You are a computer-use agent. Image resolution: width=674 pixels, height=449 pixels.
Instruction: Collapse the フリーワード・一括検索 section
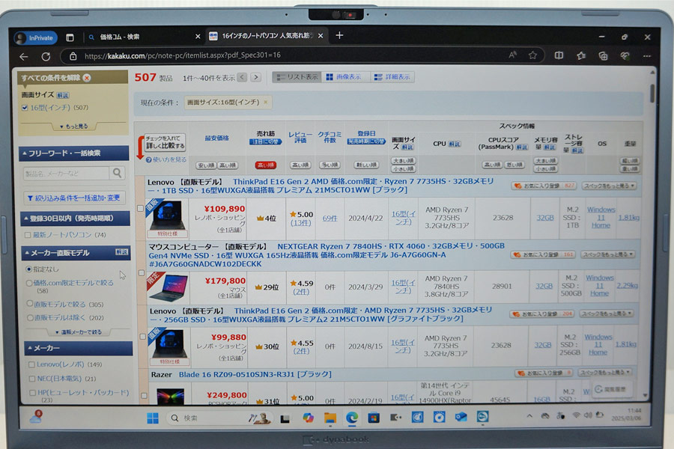[x=74, y=153]
